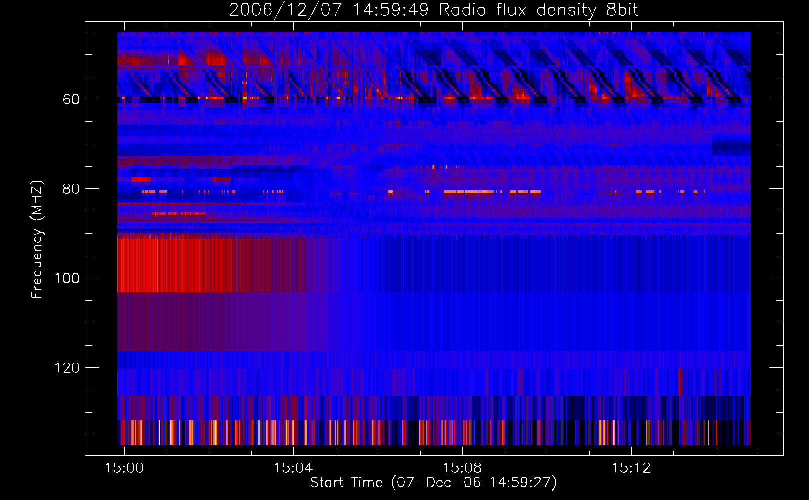Select the 15:04 time tick label

pos(293,468)
